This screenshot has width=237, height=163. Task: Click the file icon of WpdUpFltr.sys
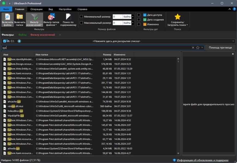click(x=5, y=116)
